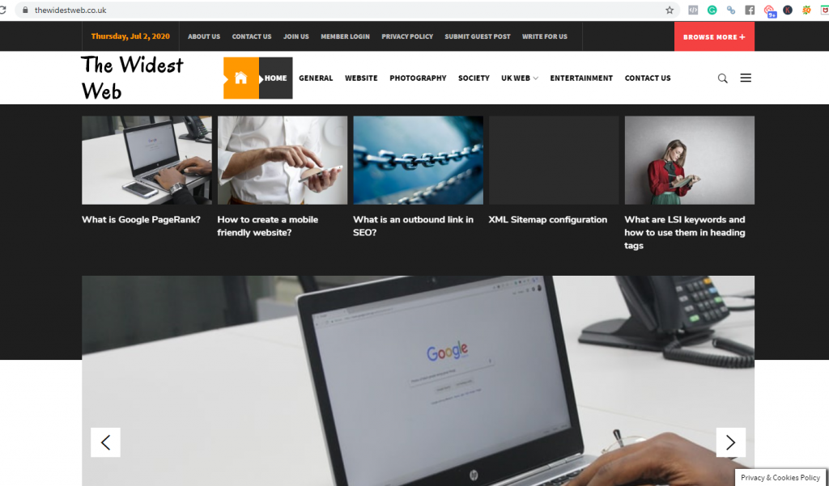The width and height of the screenshot is (829, 486).
Task: Click browser address bar URL
Action: [70, 10]
